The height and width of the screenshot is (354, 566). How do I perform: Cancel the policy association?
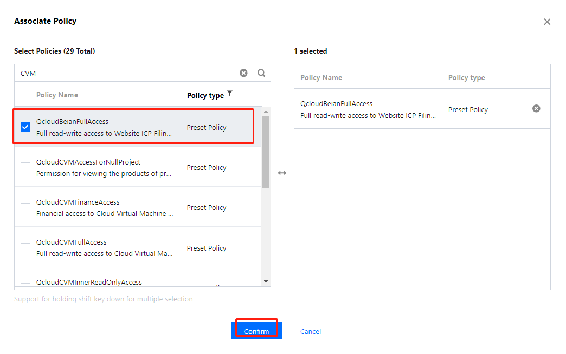click(x=311, y=331)
